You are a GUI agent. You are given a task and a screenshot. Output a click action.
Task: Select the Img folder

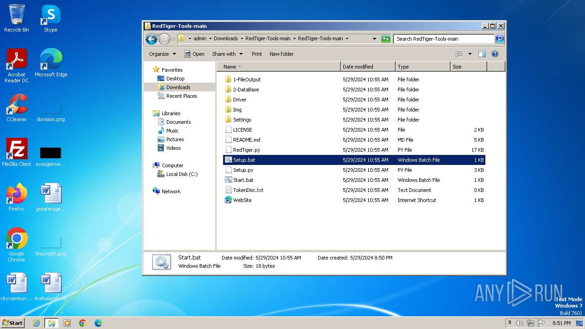click(237, 110)
